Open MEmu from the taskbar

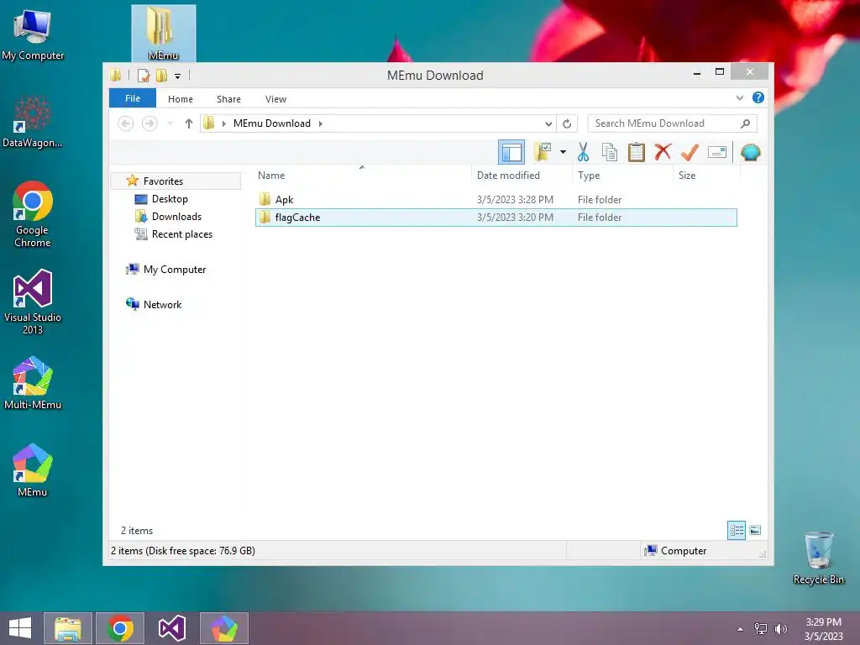224,628
